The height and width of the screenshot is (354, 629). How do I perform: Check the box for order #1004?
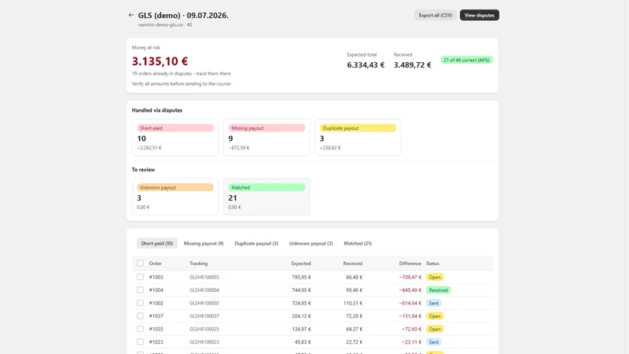point(140,289)
